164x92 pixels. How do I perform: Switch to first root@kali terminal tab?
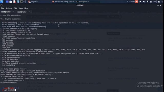pos(6,12)
